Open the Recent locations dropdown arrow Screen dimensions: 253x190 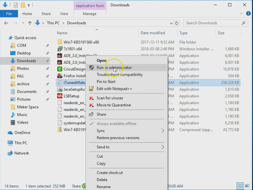pos(23,23)
